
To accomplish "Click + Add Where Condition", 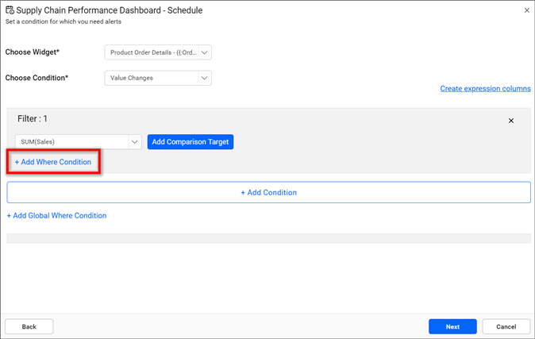I will tap(53, 162).
